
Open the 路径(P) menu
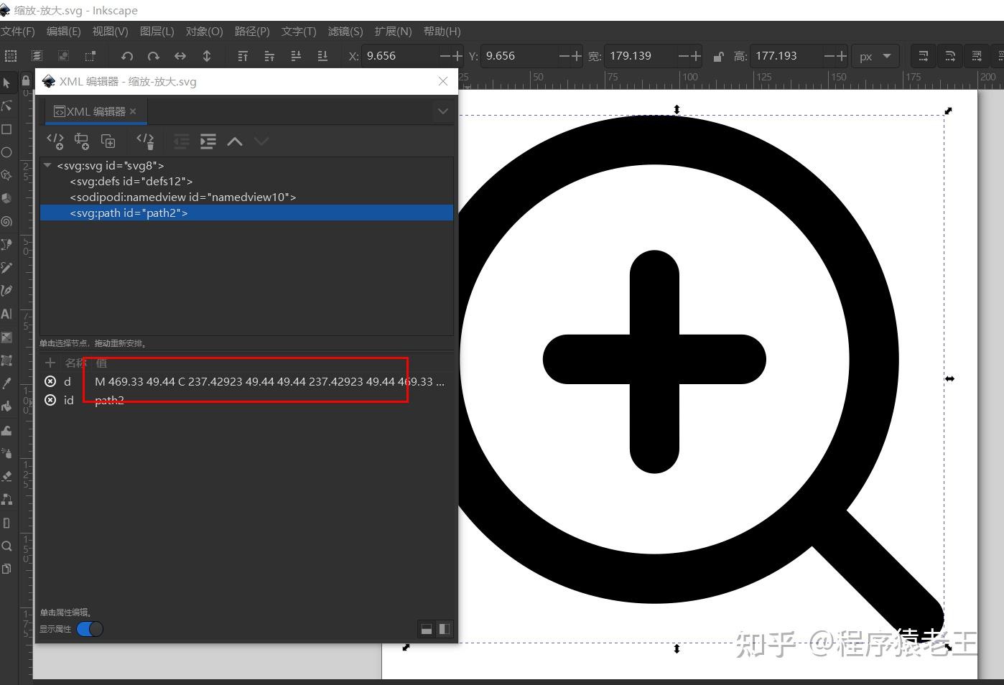point(251,31)
